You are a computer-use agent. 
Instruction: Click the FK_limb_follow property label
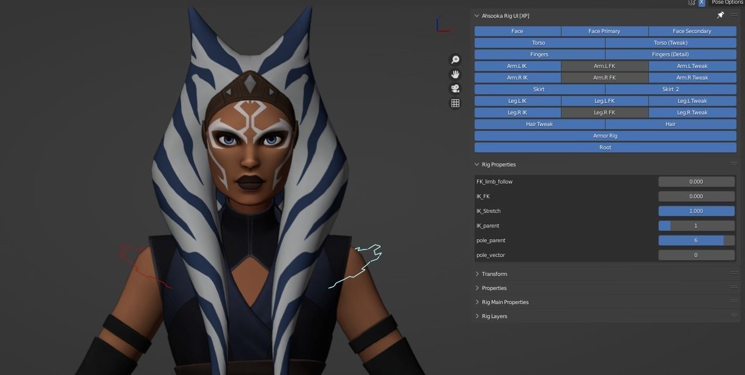click(x=494, y=182)
